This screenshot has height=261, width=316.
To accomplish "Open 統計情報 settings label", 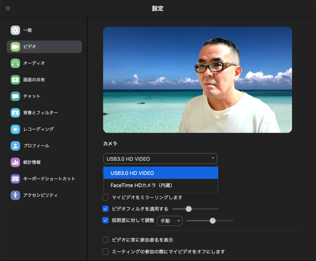I will coord(32,162).
